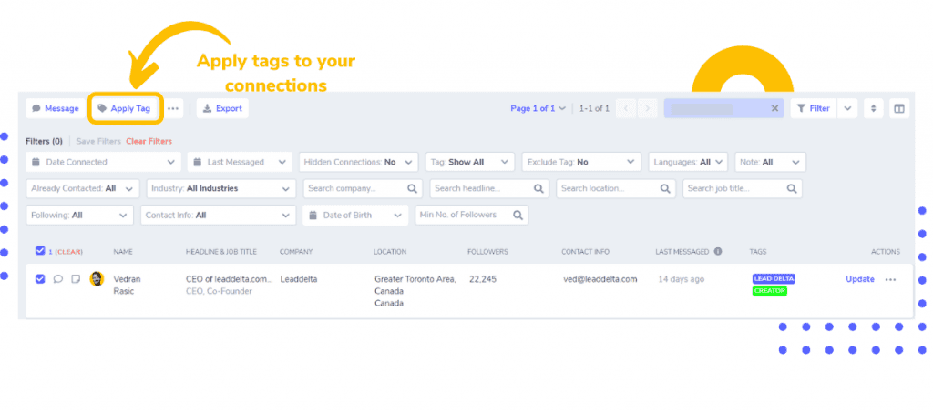Go to the next page arrow
The width and height of the screenshot is (933, 411).
(x=648, y=109)
